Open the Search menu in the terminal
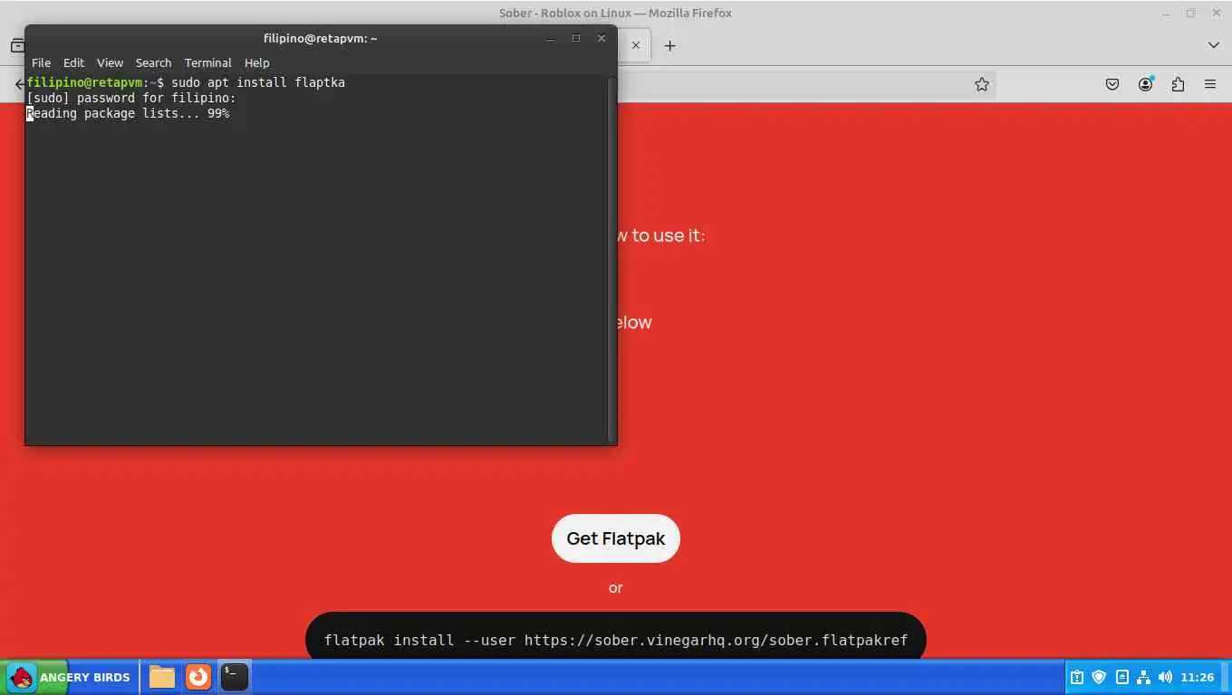Screen dimensions: 1232x695 (153, 62)
